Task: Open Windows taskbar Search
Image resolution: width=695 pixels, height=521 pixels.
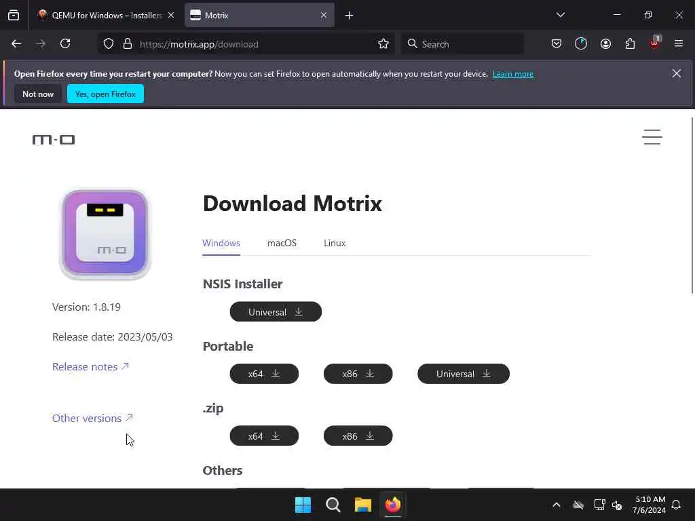Action: point(333,505)
